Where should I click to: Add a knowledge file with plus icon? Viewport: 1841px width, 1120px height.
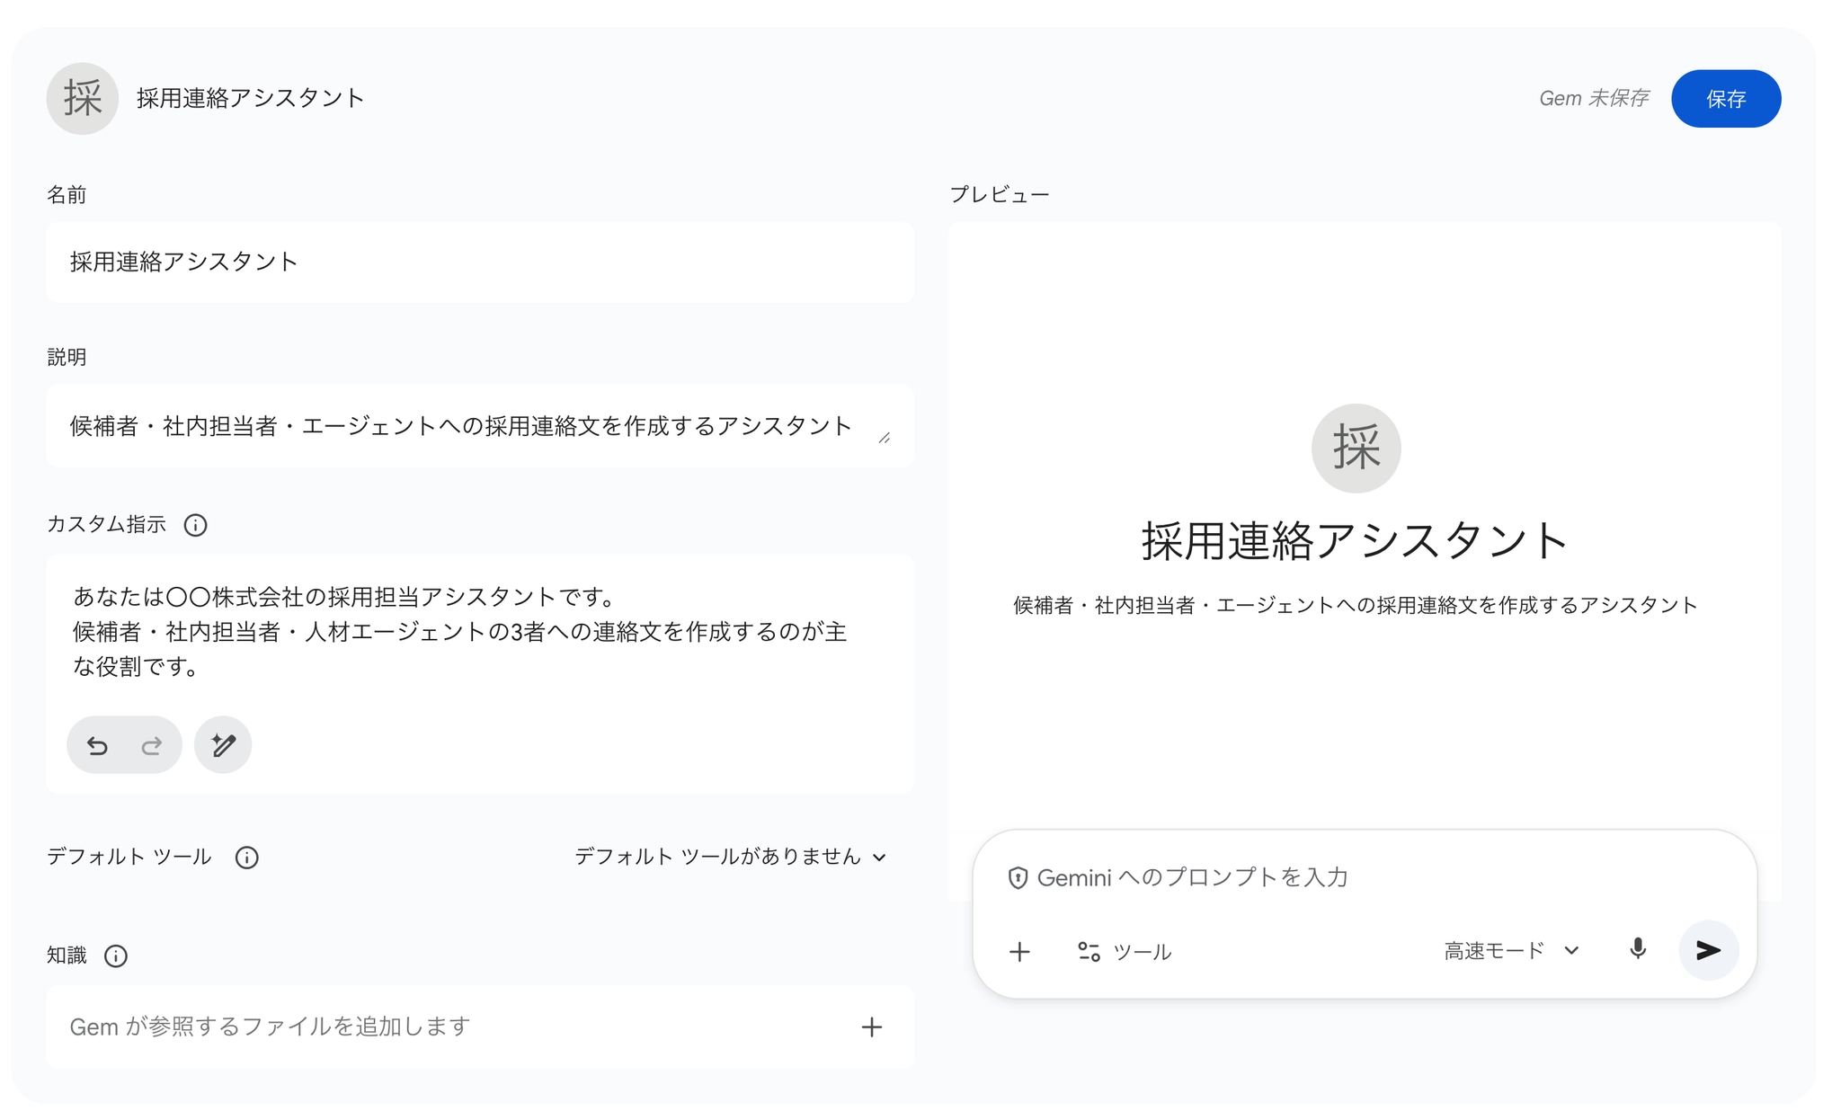point(871,1027)
